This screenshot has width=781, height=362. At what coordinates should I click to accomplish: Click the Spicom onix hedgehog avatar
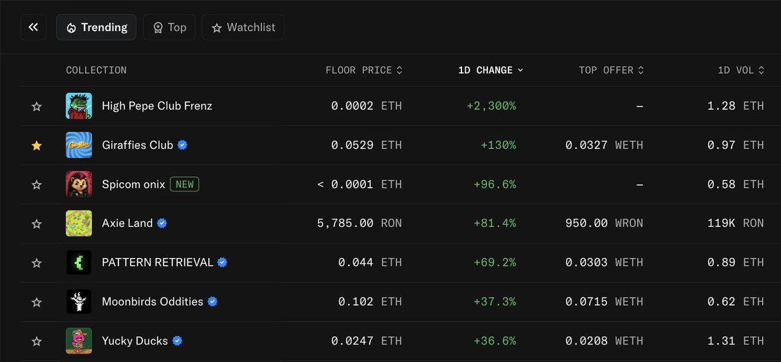pos(79,184)
